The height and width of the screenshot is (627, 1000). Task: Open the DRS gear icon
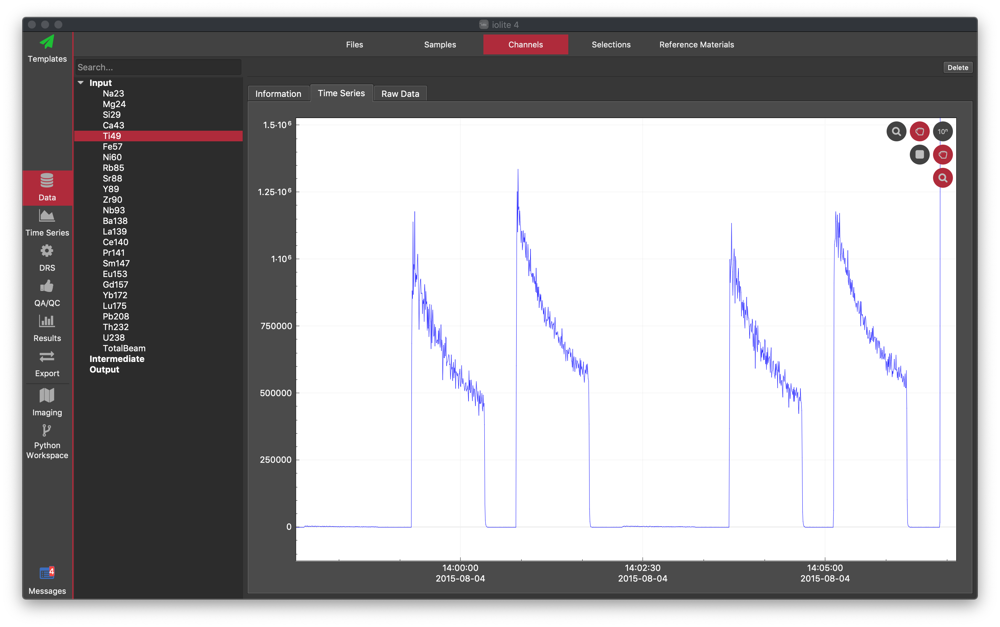click(x=47, y=250)
